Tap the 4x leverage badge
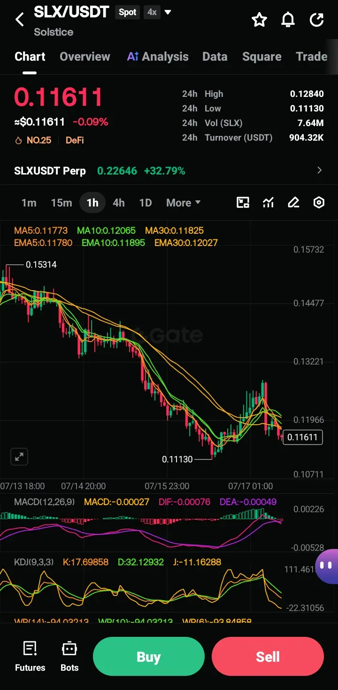Image resolution: width=338 pixels, height=690 pixels. [152, 12]
